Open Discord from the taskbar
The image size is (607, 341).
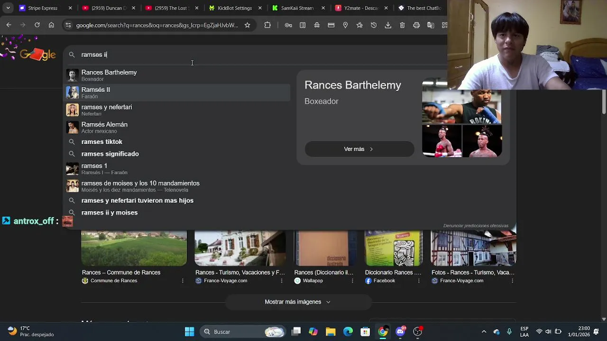click(400, 332)
